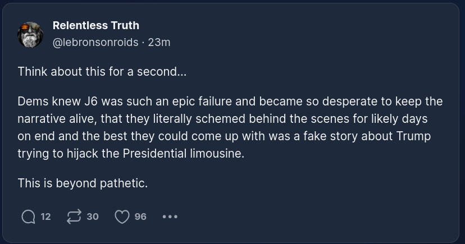This screenshot has height=244, width=465.
Task: Open the 23m post timestamp
Action: pyautogui.click(x=159, y=42)
